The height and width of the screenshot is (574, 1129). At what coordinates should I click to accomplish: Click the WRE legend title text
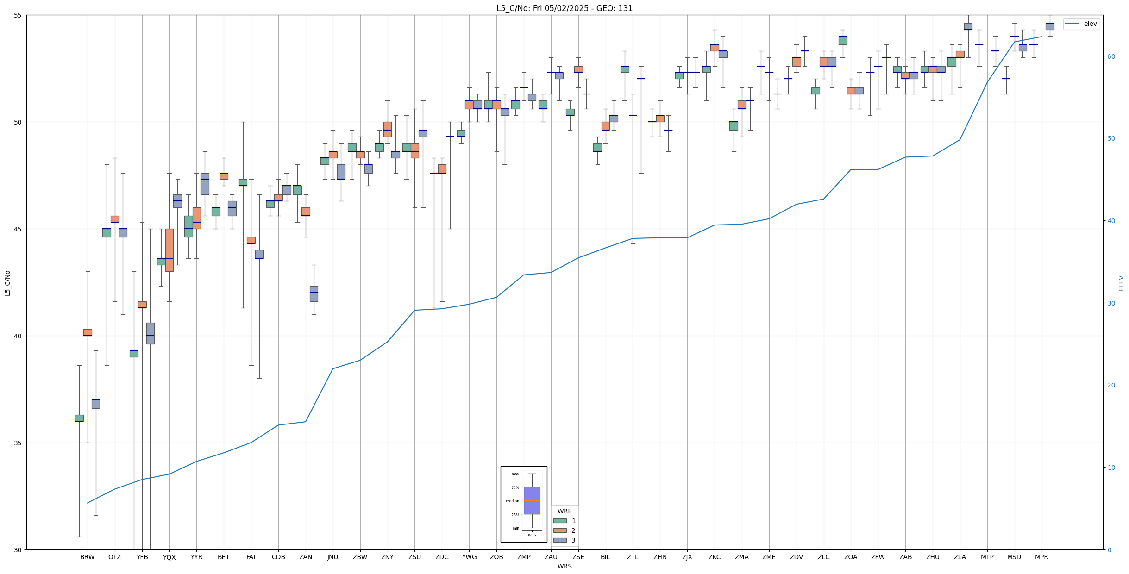[564, 511]
